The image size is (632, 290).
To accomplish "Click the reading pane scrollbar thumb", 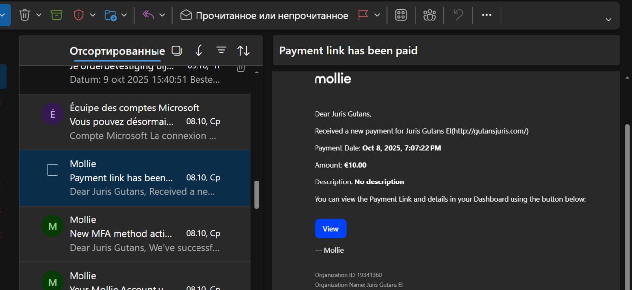I will coord(627,207).
